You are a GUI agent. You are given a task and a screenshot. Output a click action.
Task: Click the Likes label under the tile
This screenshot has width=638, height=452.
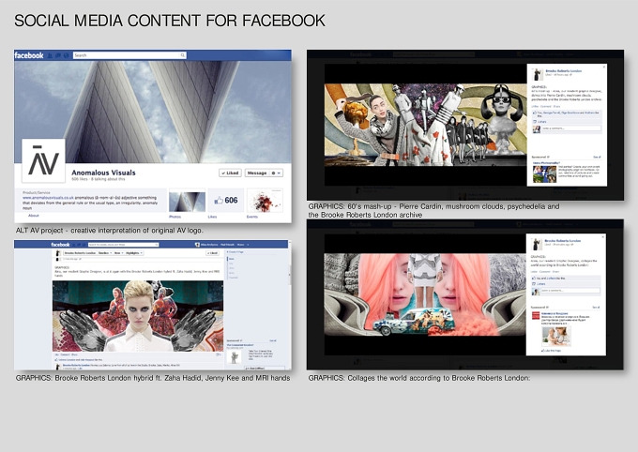[212, 217]
